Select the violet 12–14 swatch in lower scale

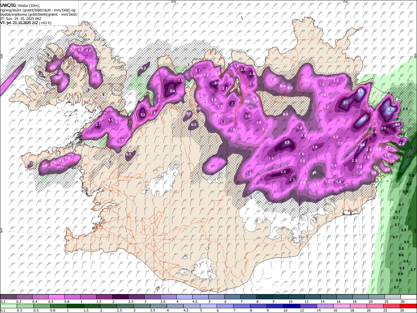point(308,306)
